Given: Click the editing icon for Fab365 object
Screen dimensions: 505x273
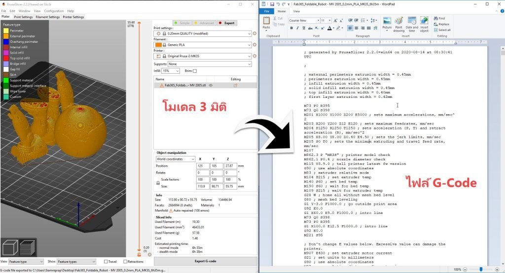Looking at the screenshot, I should click(236, 86).
